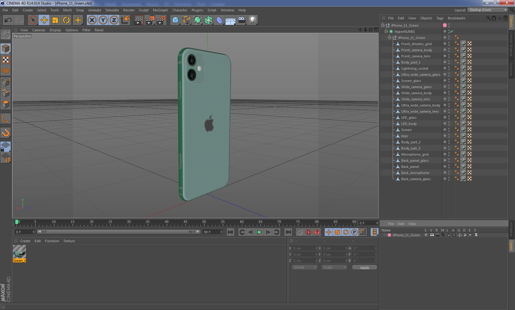Open the Layout dropdown Startup (User)
Image resolution: width=515 pixels, height=310 pixels.
pyautogui.click(x=488, y=10)
